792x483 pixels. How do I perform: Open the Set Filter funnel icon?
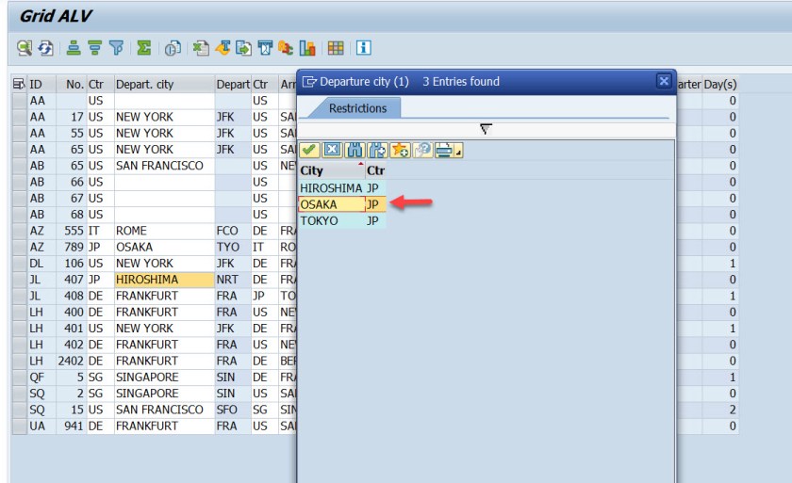coord(116,48)
